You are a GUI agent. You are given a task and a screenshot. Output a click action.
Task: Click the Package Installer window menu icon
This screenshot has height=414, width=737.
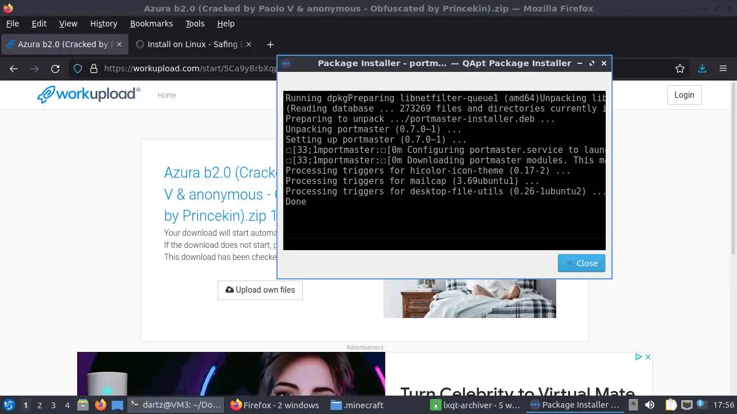point(286,63)
